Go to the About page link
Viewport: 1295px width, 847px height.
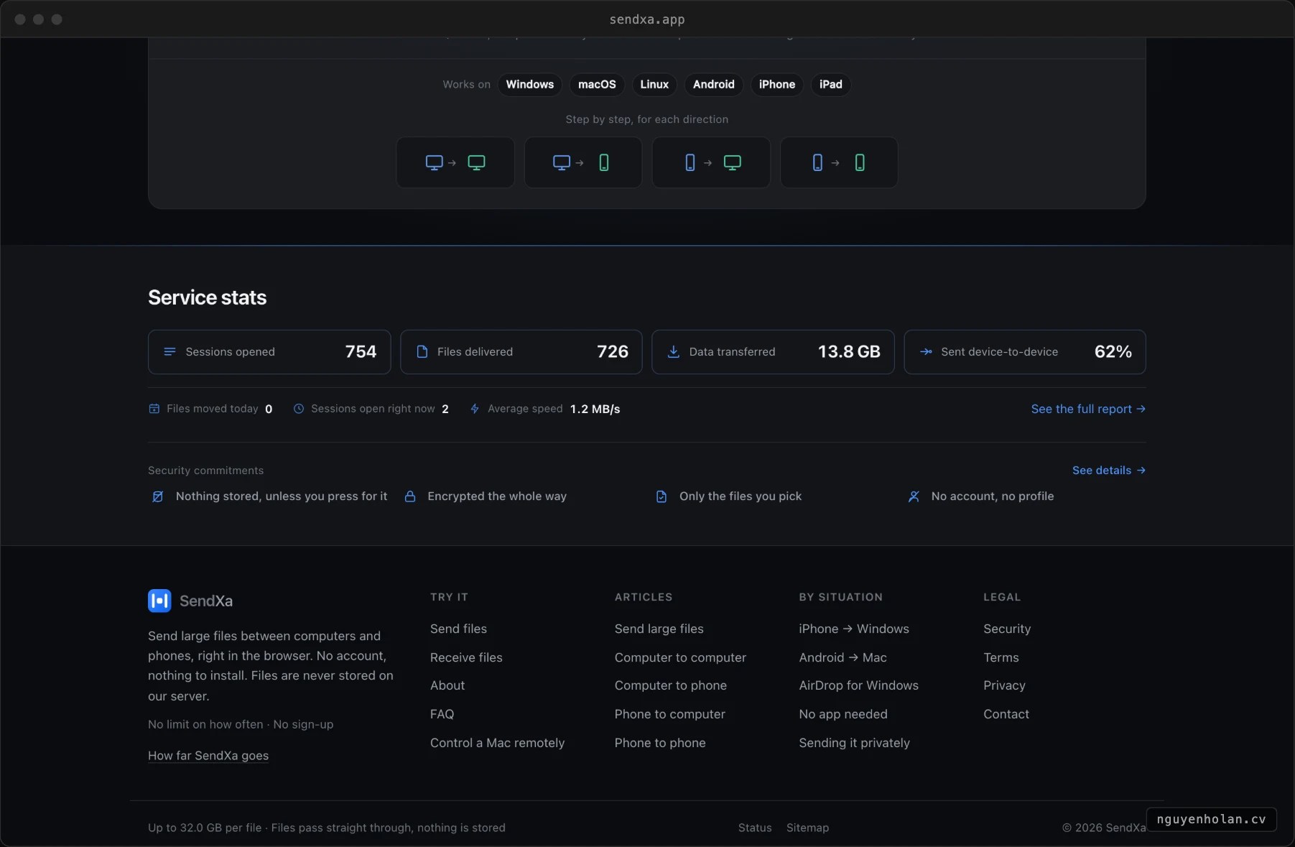tap(447, 685)
